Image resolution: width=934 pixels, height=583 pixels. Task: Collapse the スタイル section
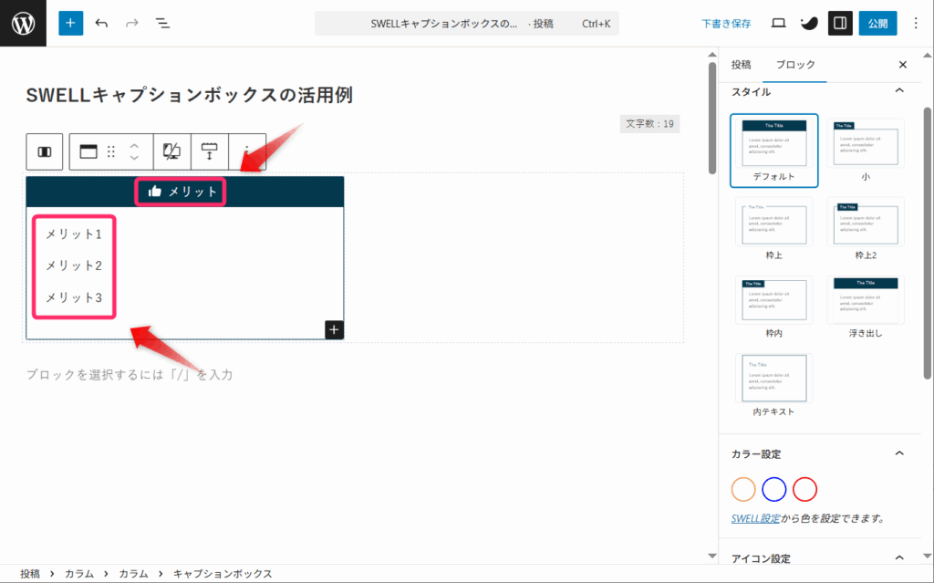[898, 91]
